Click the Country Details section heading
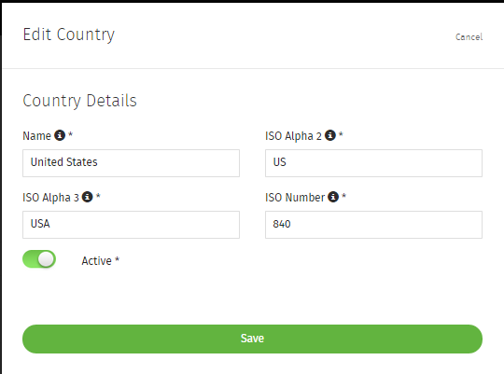Image resolution: width=504 pixels, height=374 pixels. coord(79,101)
